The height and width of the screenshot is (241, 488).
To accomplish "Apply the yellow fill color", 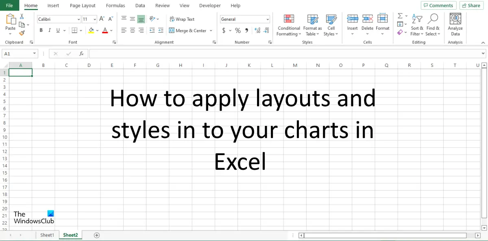I will tap(91, 31).
